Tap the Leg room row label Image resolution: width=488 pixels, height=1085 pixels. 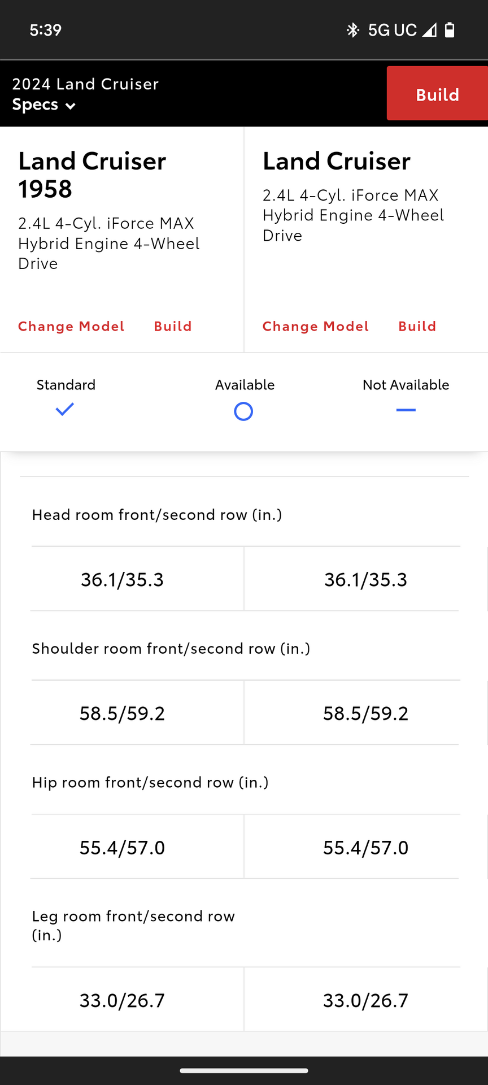133,925
